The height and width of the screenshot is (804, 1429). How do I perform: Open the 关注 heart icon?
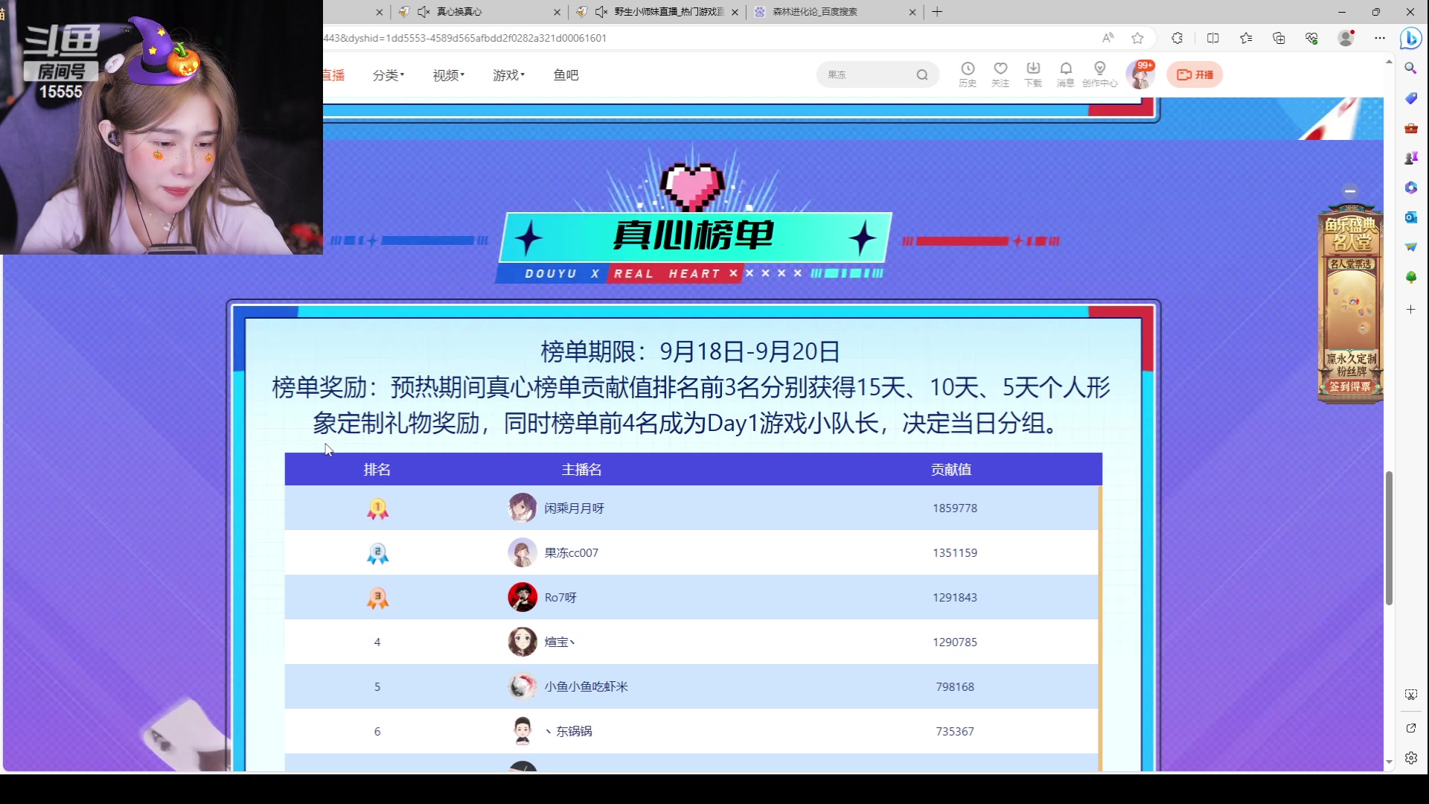click(1000, 74)
